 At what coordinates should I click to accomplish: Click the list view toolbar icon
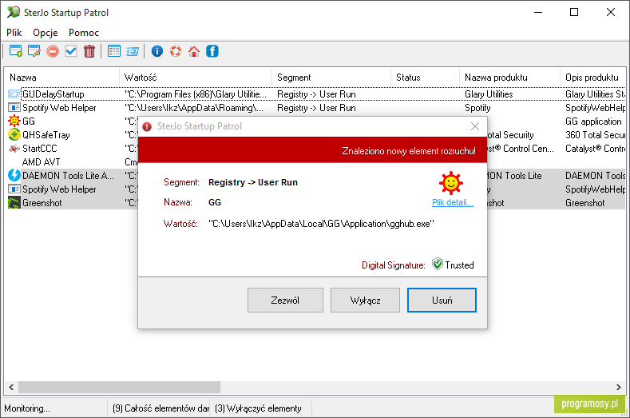[114, 51]
